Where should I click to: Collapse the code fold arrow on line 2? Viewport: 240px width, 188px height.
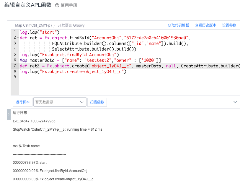(18, 38)
